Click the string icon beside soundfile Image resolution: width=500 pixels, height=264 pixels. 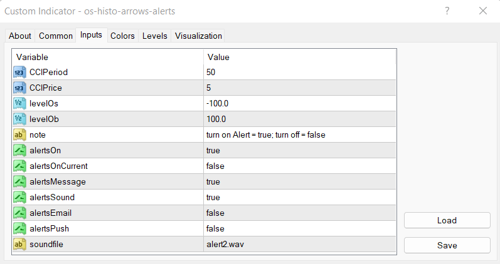coord(19,244)
